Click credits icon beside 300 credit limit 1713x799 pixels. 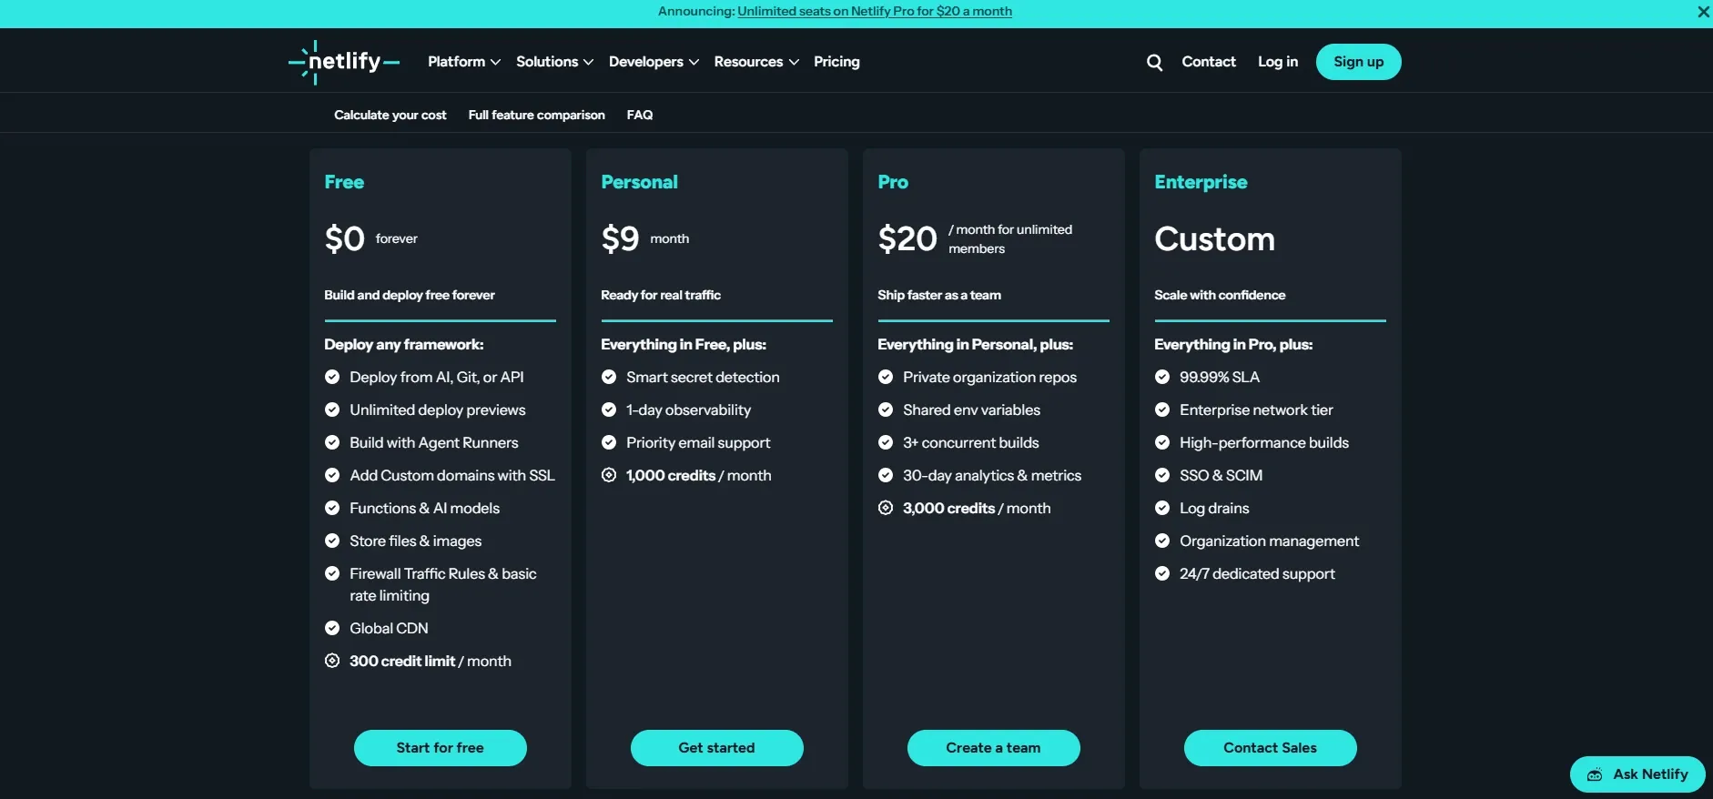[x=332, y=661]
